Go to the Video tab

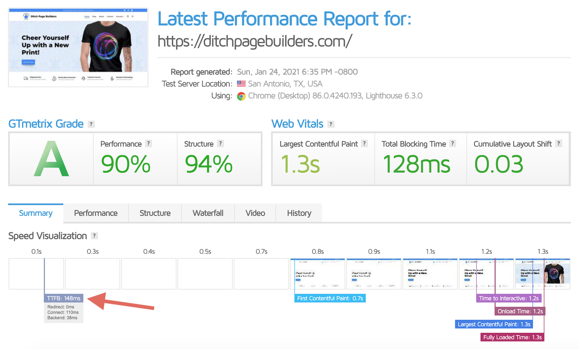255,213
